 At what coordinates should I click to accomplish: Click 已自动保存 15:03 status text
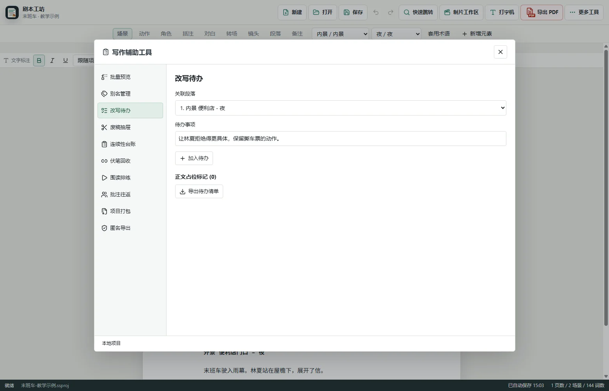[526, 386]
